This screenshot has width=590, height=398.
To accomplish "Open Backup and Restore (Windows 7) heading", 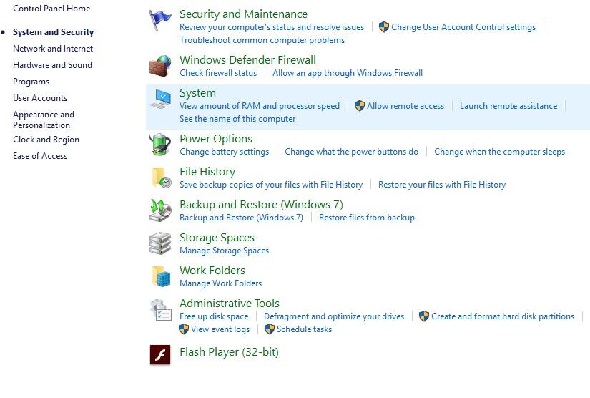I will 261,205.
